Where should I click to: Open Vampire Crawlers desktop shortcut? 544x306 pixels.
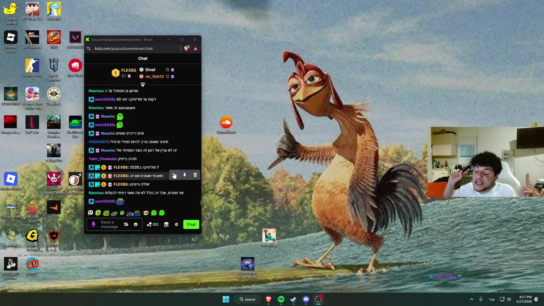point(54,126)
